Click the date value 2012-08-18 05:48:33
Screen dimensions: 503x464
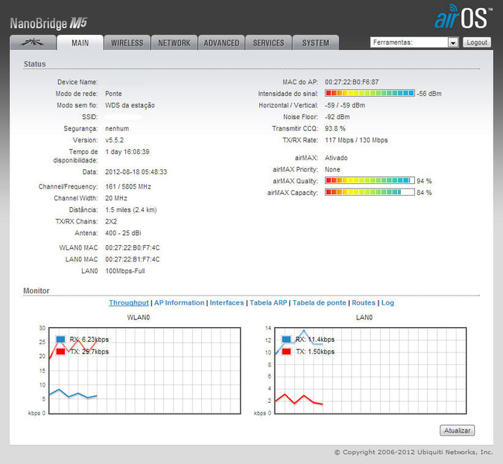(x=136, y=172)
